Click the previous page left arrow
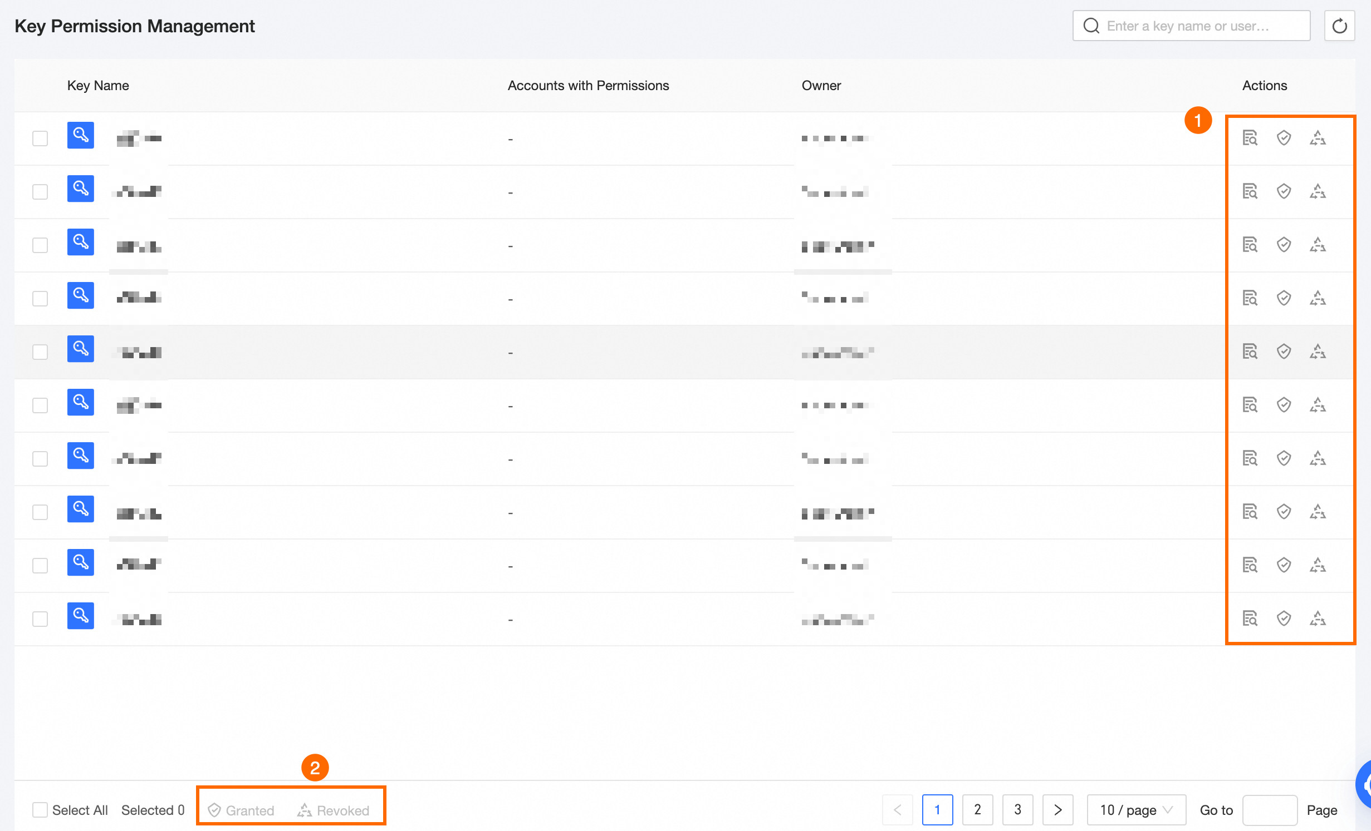The height and width of the screenshot is (831, 1371). (897, 810)
